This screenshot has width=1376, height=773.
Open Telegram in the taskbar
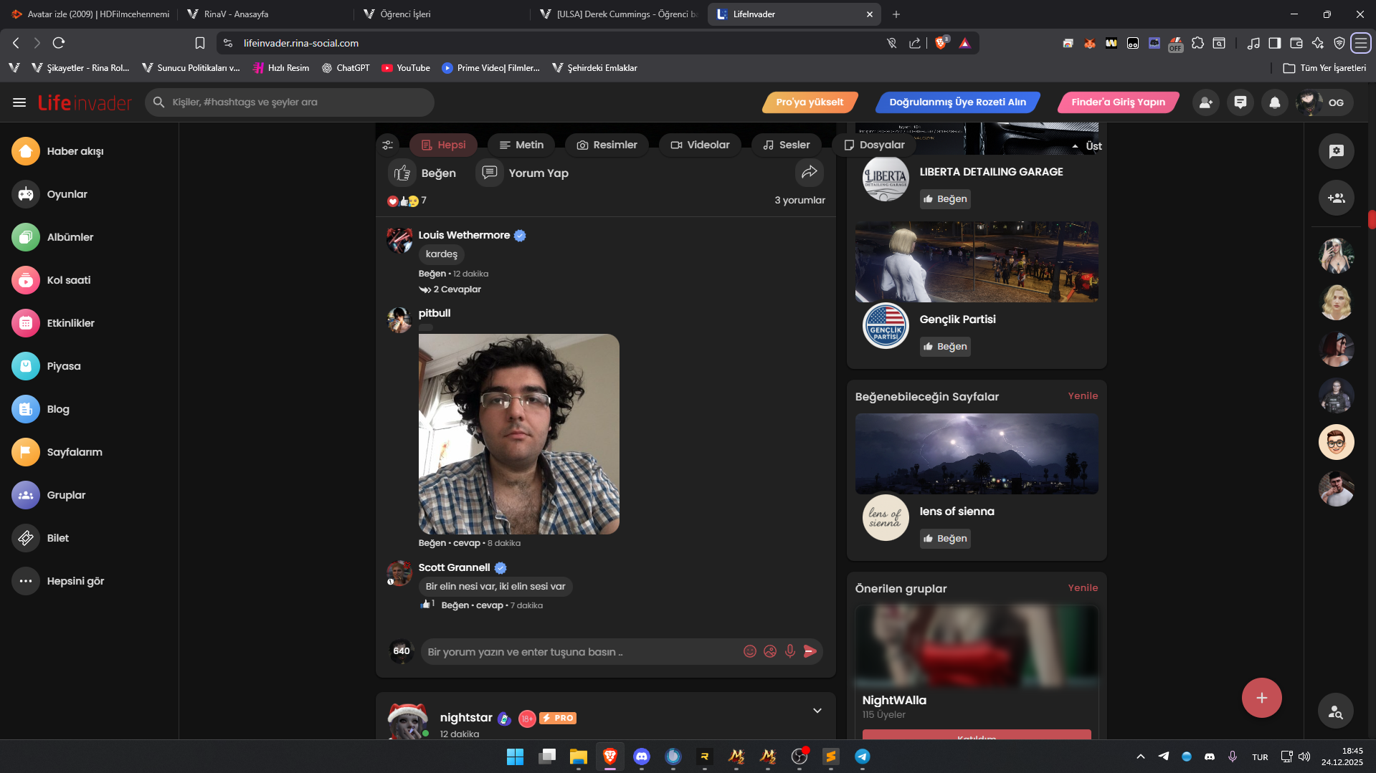click(x=863, y=757)
